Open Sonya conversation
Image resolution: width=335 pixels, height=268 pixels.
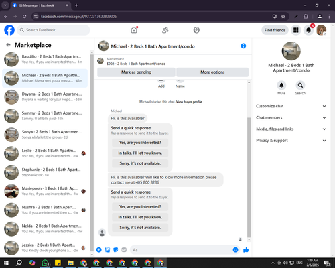[45, 135]
